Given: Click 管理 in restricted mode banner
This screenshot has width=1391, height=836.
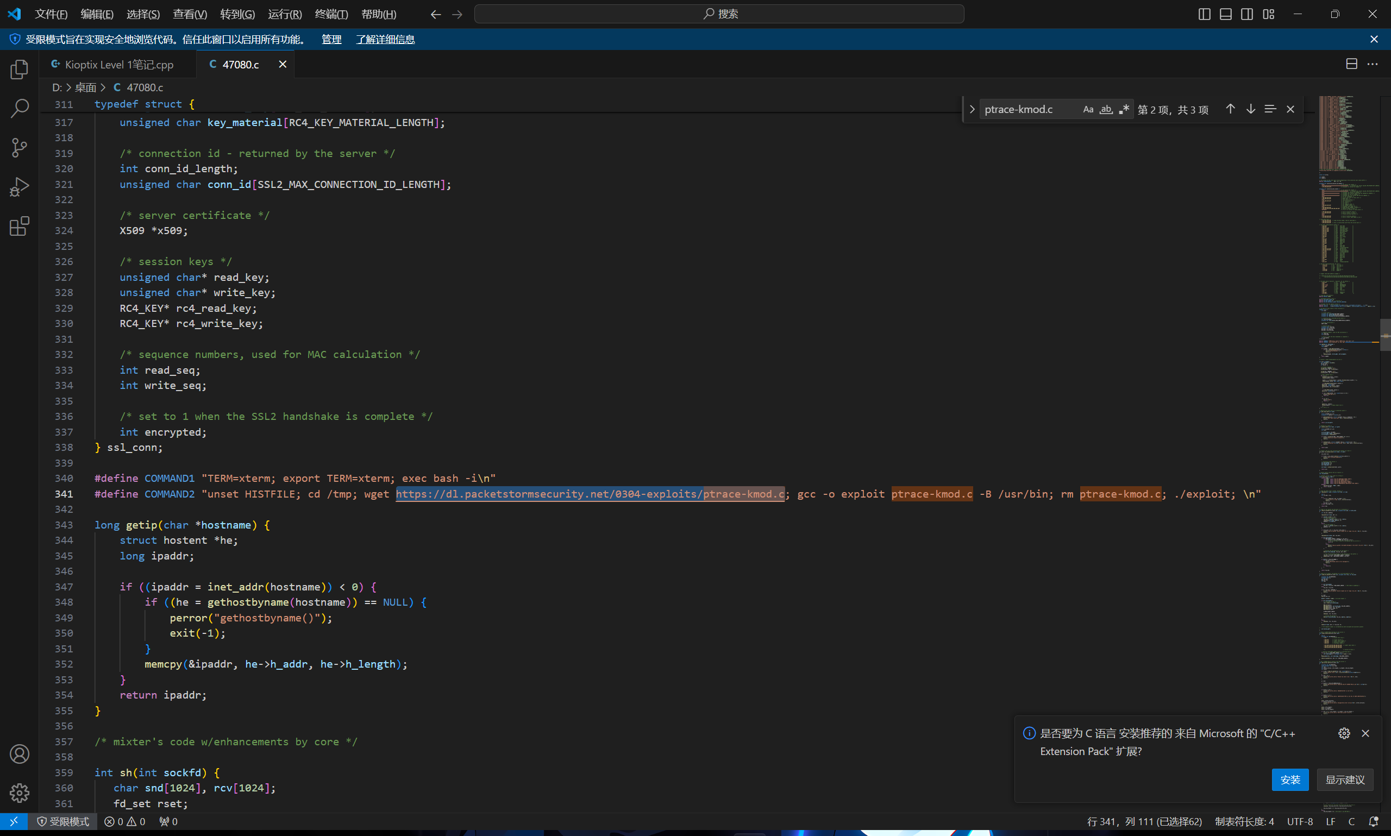Looking at the screenshot, I should point(331,40).
